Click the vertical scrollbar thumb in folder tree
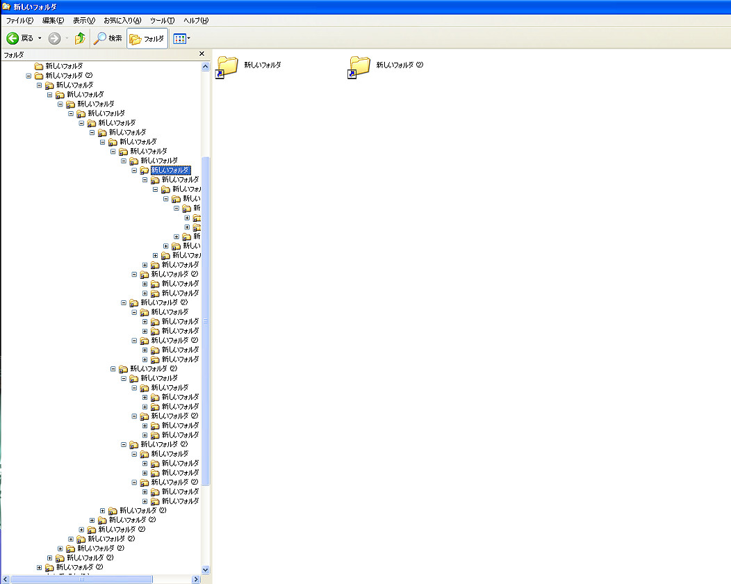This screenshot has height=584, width=731. 206,321
